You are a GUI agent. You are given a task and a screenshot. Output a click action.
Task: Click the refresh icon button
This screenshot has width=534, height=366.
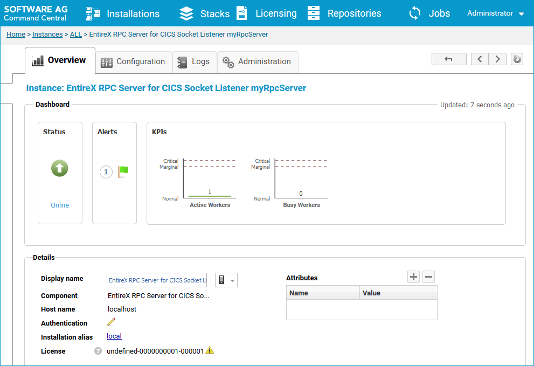pyautogui.click(x=517, y=59)
